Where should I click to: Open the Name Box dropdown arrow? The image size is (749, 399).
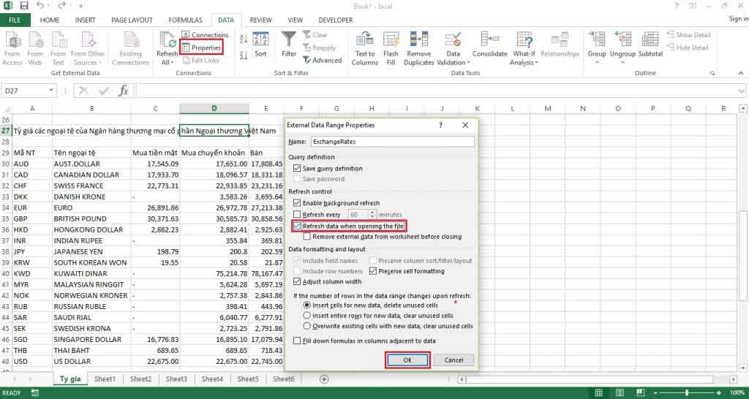(51, 91)
